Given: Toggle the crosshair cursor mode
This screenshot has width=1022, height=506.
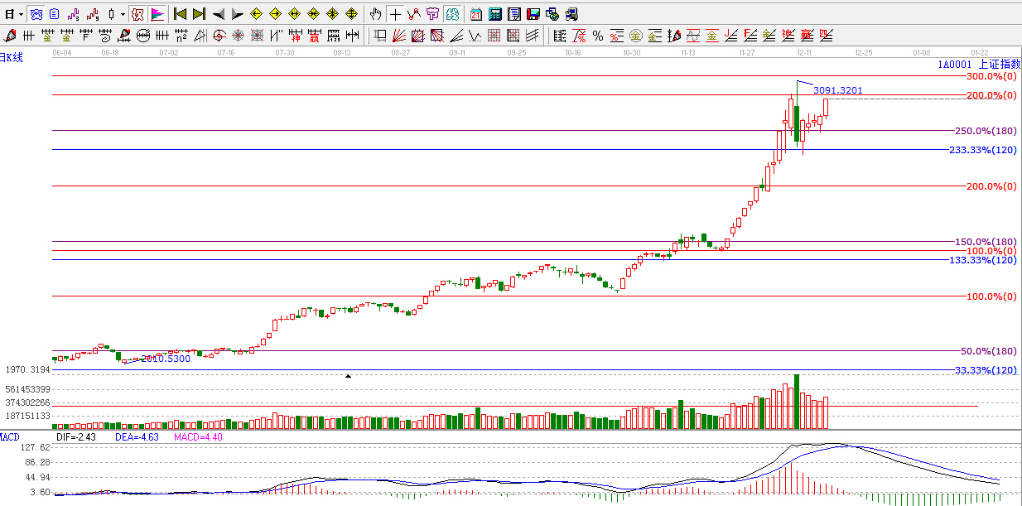Looking at the screenshot, I should pyautogui.click(x=395, y=14).
